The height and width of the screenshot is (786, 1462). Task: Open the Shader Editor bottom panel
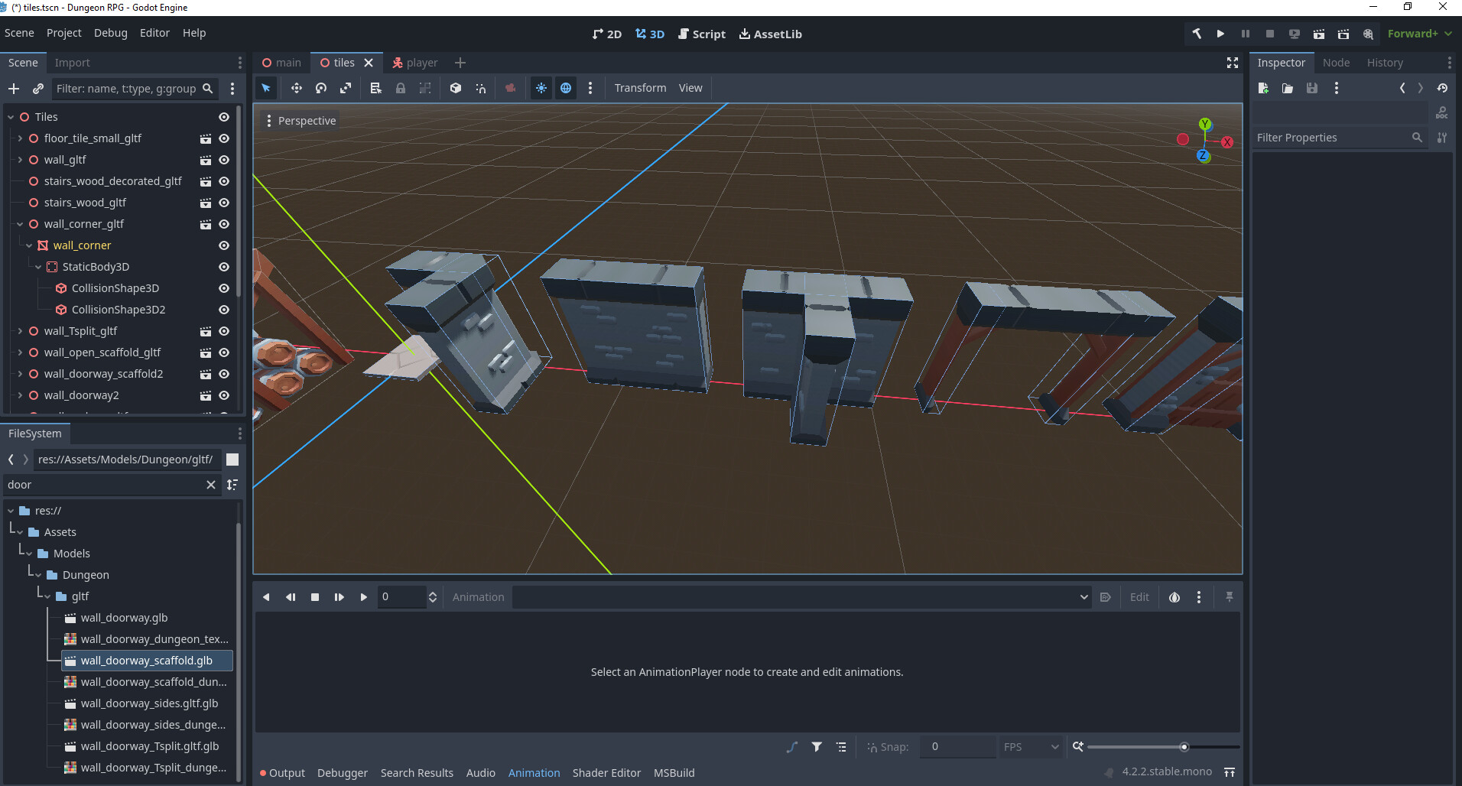(606, 773)
